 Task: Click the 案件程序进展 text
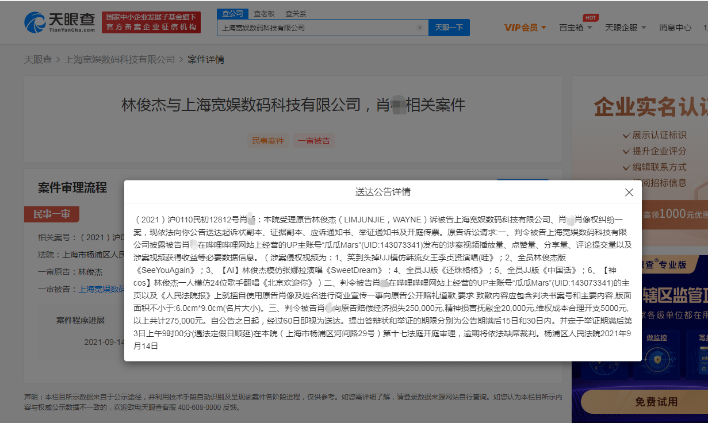81,320
